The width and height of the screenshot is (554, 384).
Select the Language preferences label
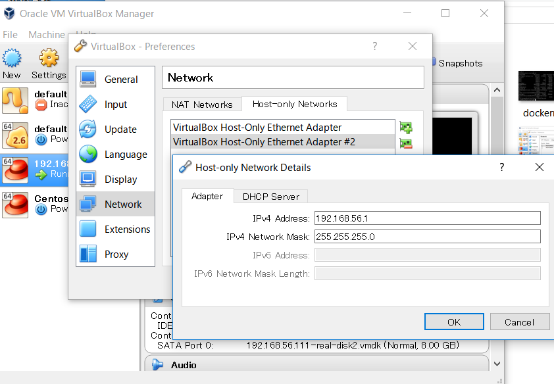click(126, 155)
